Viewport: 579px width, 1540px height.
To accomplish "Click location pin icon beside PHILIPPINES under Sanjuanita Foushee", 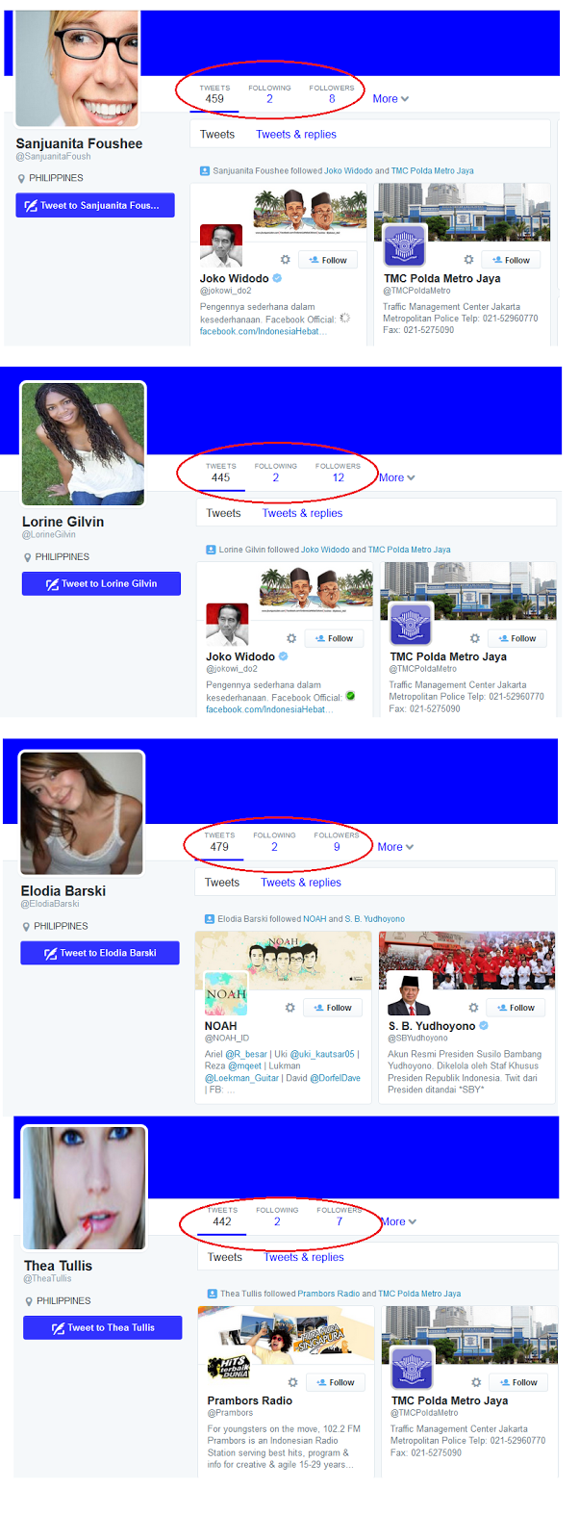I will point(21,179).
